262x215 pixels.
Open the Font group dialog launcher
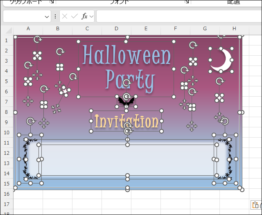tap(187, 2)
